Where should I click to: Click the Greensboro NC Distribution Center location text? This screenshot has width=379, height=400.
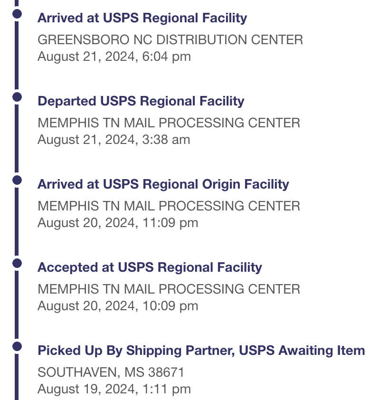pos(170,40)
